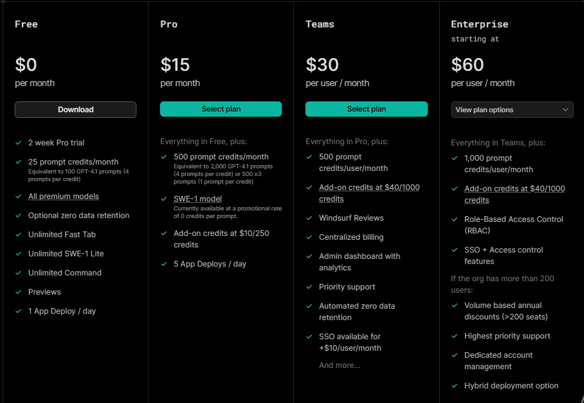Select plan under Pro pricing

(221, 109)
